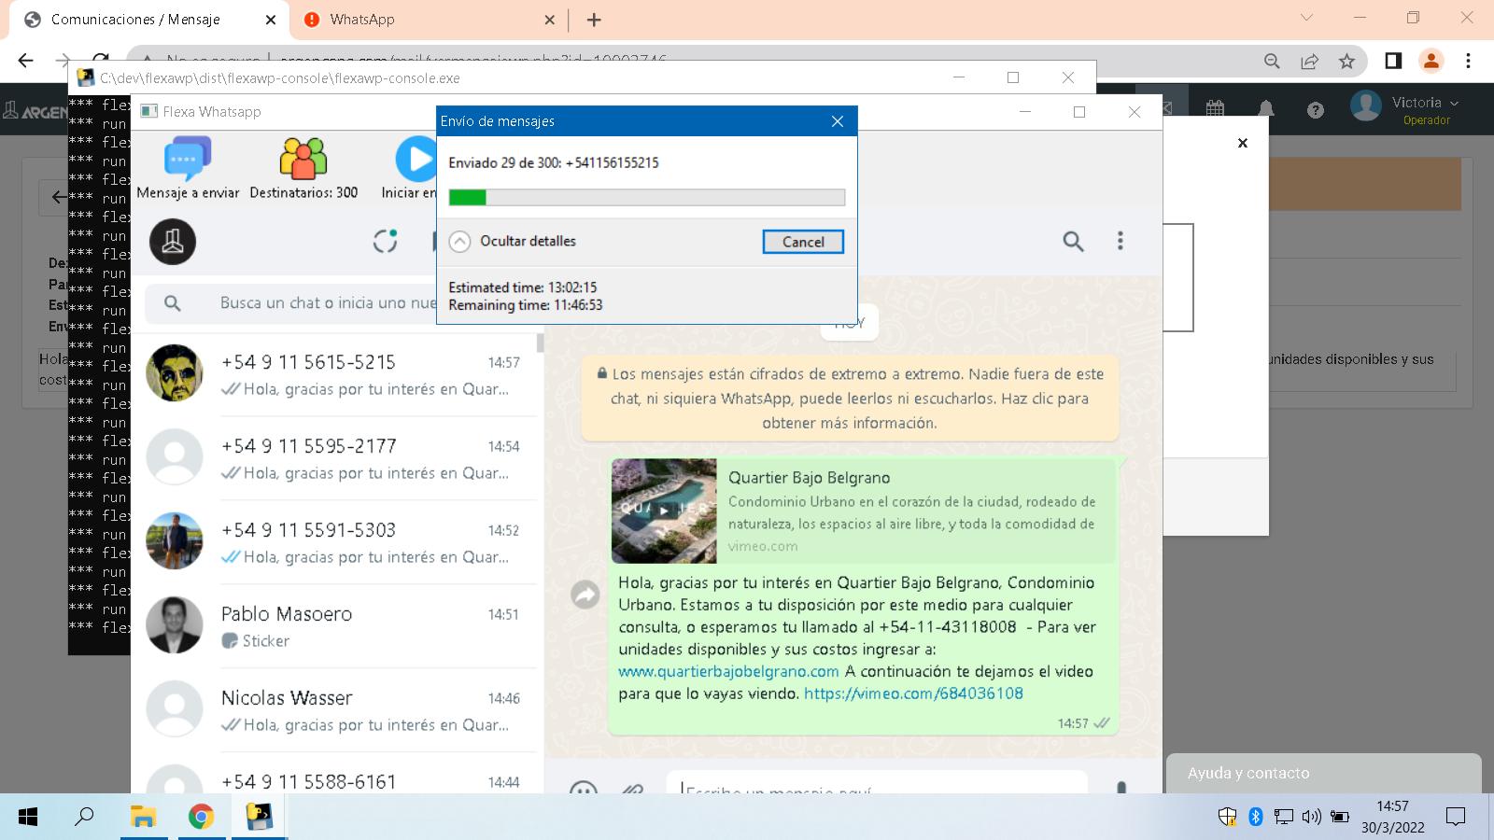This screenshot has height=840, width=1494.
Task: Bookmark the page with star icon
Action: [1346, 61]
